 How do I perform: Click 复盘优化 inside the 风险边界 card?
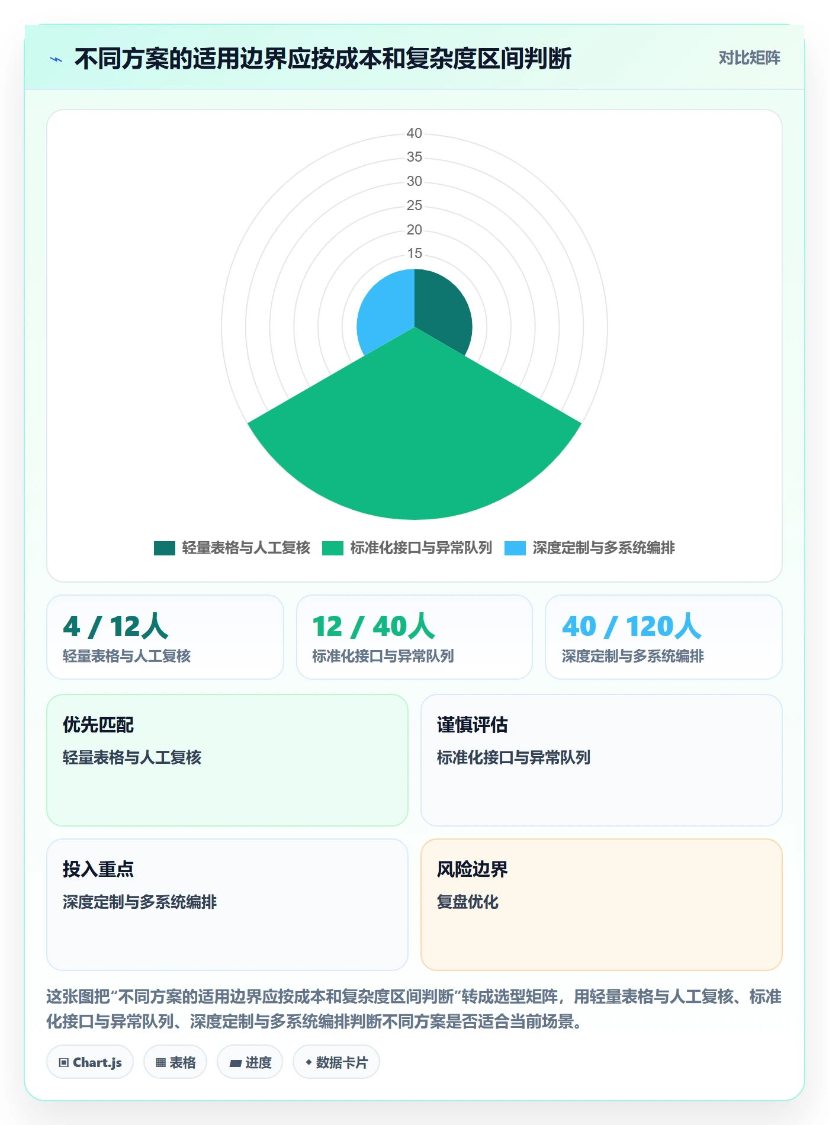(468, 902)
